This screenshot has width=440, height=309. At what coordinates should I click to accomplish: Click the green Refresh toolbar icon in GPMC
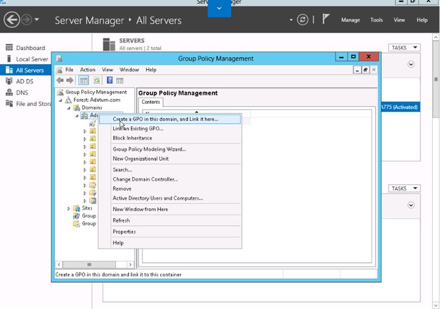tap(97, 80)
